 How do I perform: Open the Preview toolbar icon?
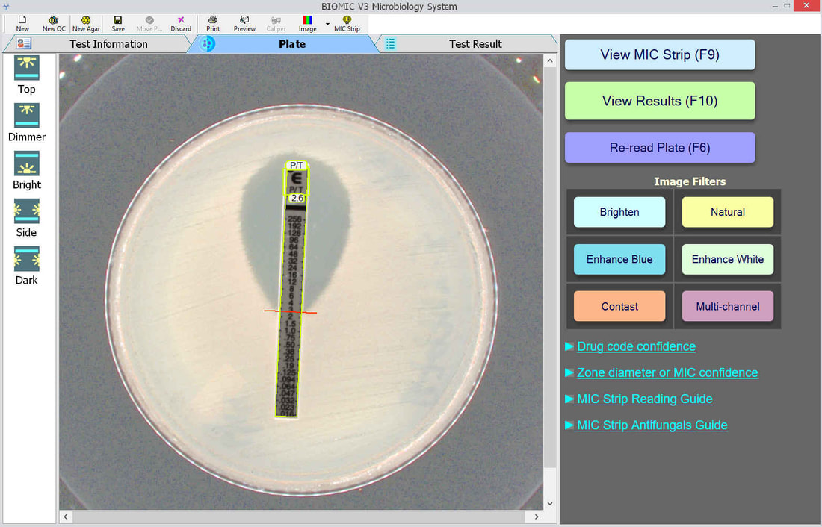(x=244, y=24)
